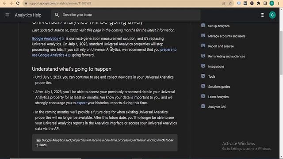Open Report and analyze topic
This screenshot has width=283, height=159.
(x=221, y=46)
